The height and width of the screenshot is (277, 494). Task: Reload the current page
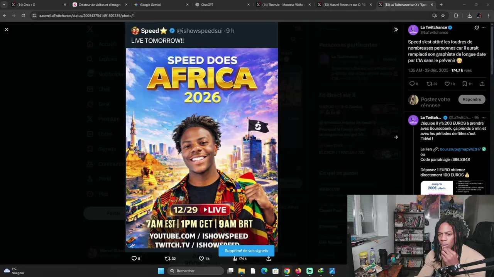(x=23, y=15)
